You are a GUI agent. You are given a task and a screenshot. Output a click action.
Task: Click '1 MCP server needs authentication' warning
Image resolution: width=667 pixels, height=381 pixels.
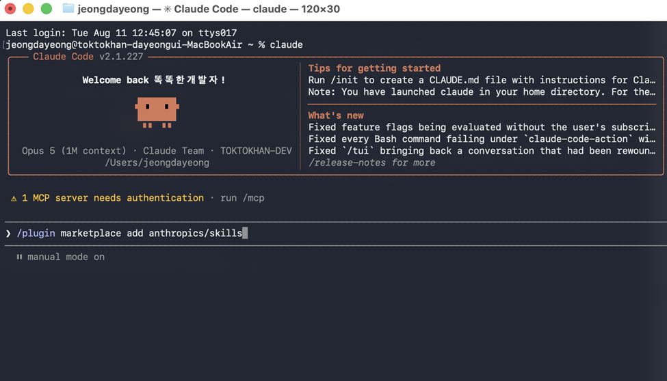tap(113, 198)
